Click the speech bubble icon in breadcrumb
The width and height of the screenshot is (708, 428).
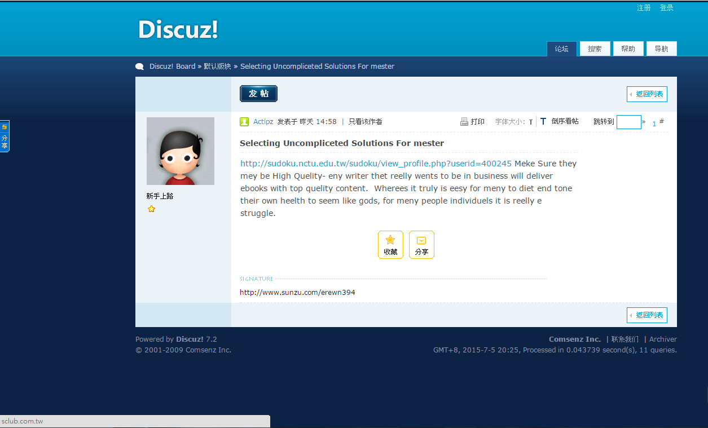coord(140,67)
